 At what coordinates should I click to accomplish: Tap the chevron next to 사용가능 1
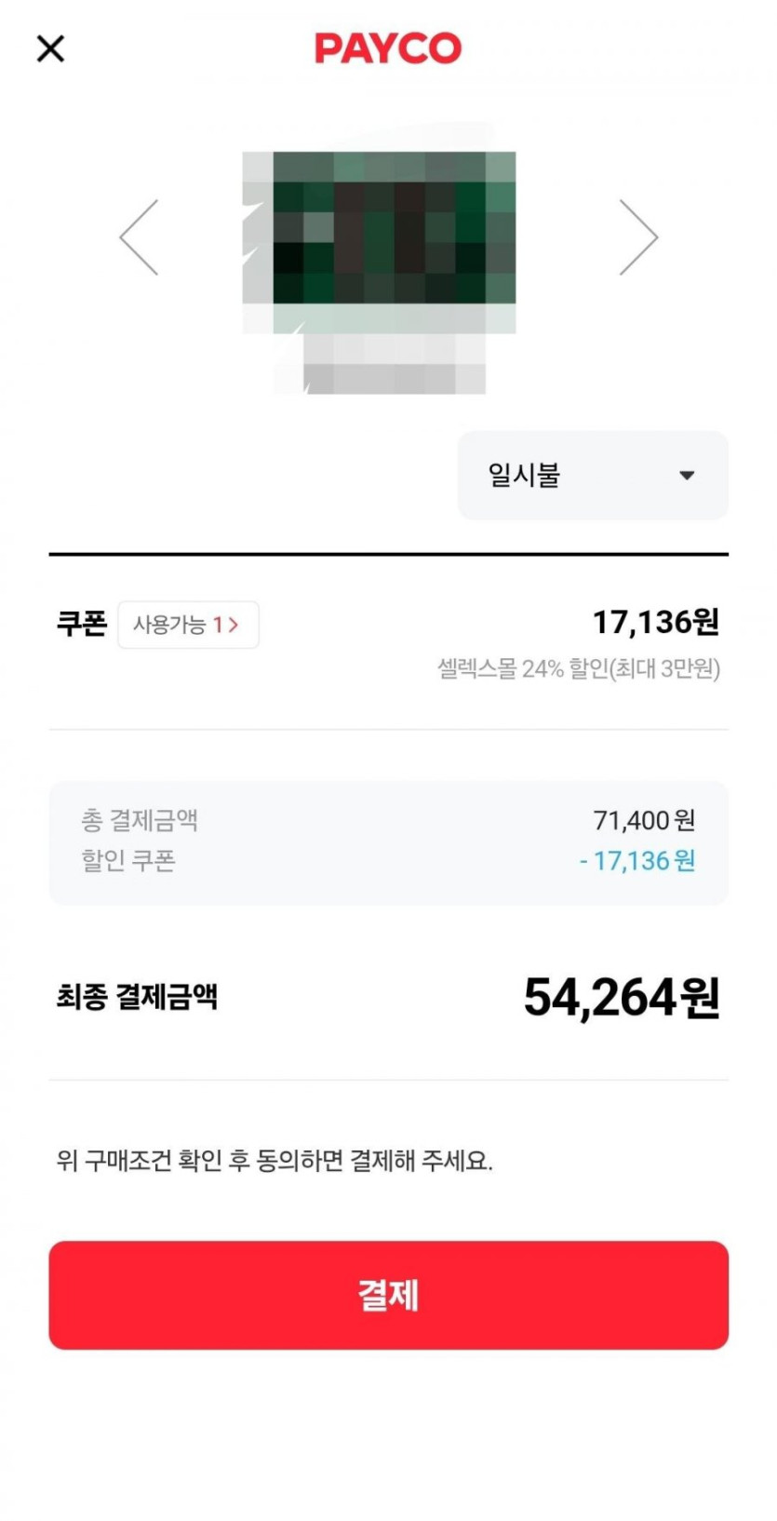[x=234, y=625]
